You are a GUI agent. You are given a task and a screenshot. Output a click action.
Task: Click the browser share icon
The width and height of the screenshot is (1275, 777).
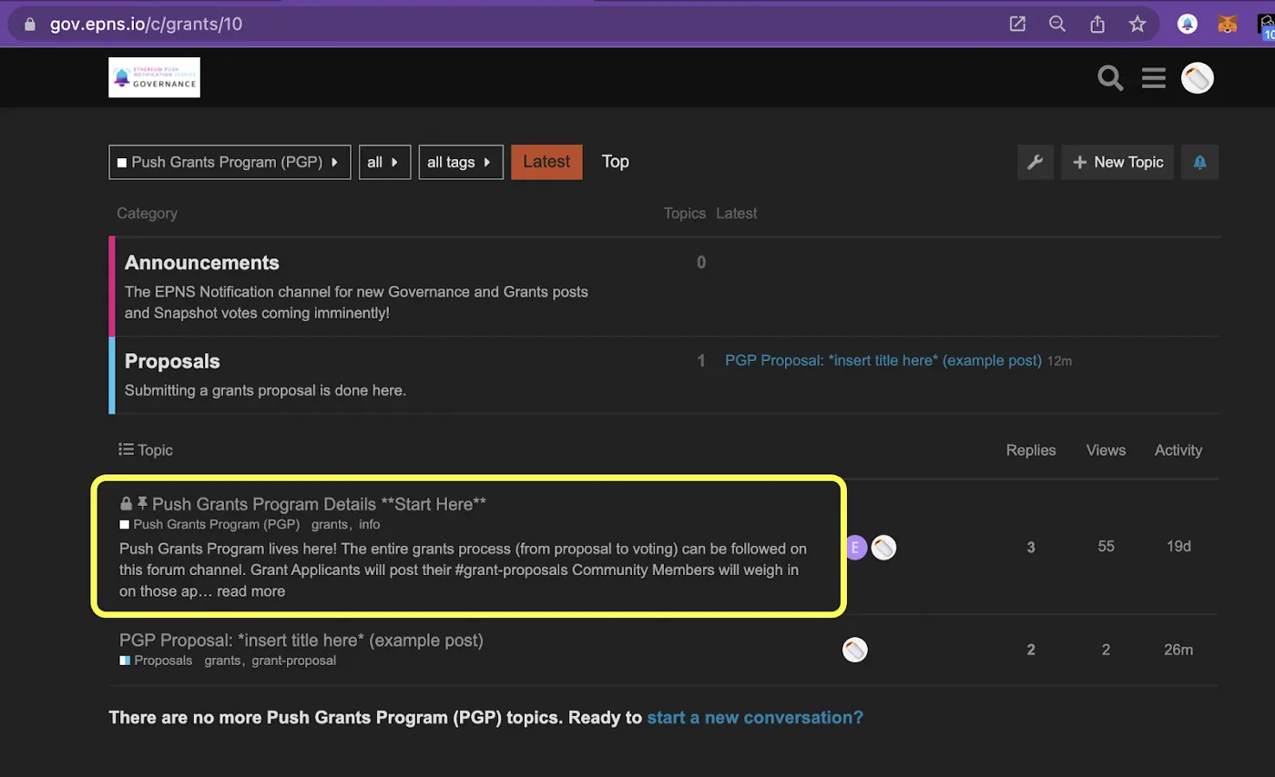click(x=1097, y=25)
